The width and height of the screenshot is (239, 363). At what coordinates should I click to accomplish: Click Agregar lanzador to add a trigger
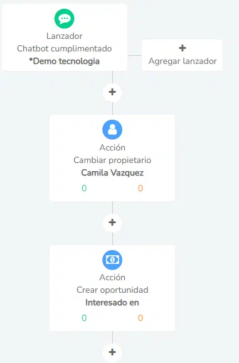point(183,61)
